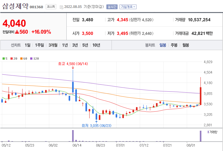Click the 최고 4,580 (06/14) annotation
The image size is (223, 151).
click(x=73, y=64)
